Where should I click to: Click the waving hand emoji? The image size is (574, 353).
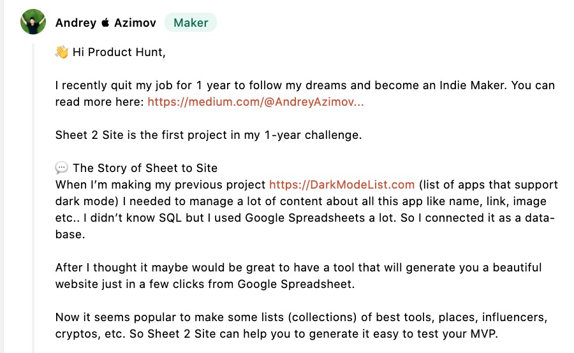pos(62,52)
